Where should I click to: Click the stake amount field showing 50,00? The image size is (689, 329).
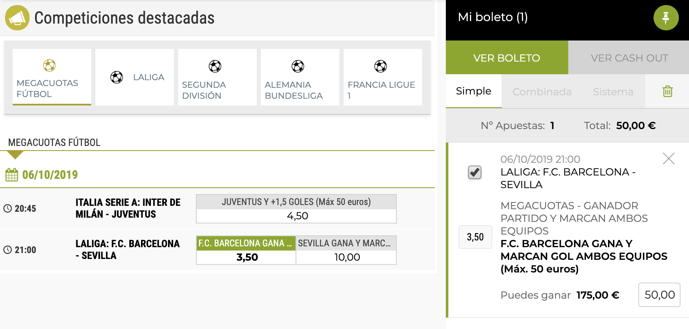[659, 295]
